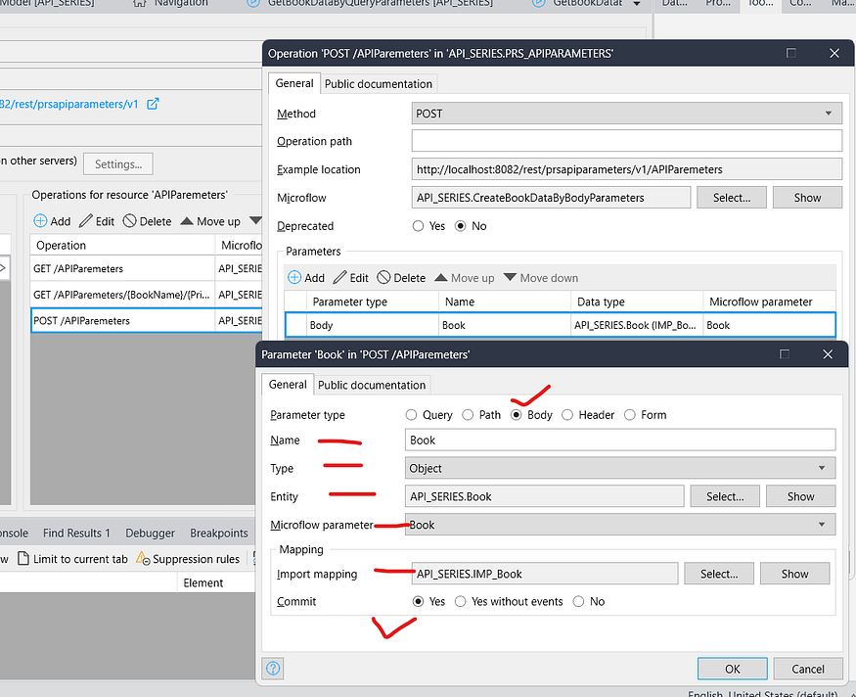Image resolution: width=856 pixels, height=697 pixels.
Task: Click the Operation path input field
Action: [627, 141]
